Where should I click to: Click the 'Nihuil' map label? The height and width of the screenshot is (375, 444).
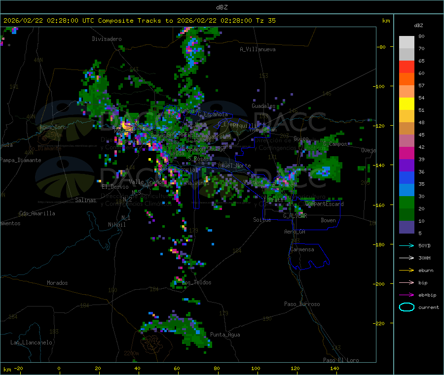[x=116, y=225]
